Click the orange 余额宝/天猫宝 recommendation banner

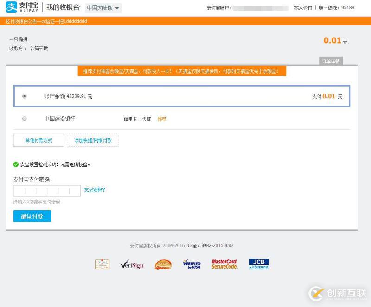[182, 71]
